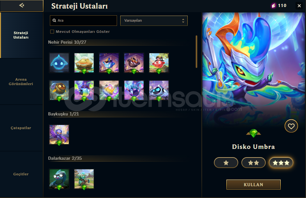Select the glasses-wearing Dalarkazar tactician icon
306x198 pixels.
pos(59,179)
